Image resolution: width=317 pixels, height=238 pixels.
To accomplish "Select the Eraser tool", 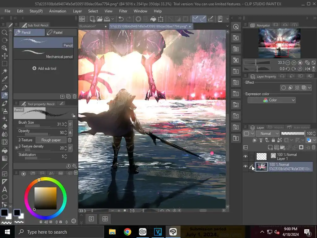I will pyautogui.click(x=4, y=127).
